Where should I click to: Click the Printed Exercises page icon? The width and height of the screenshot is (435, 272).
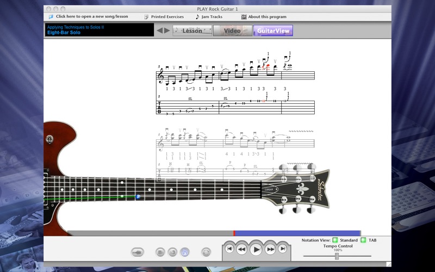pyautogui.click(x=146, y=17)
